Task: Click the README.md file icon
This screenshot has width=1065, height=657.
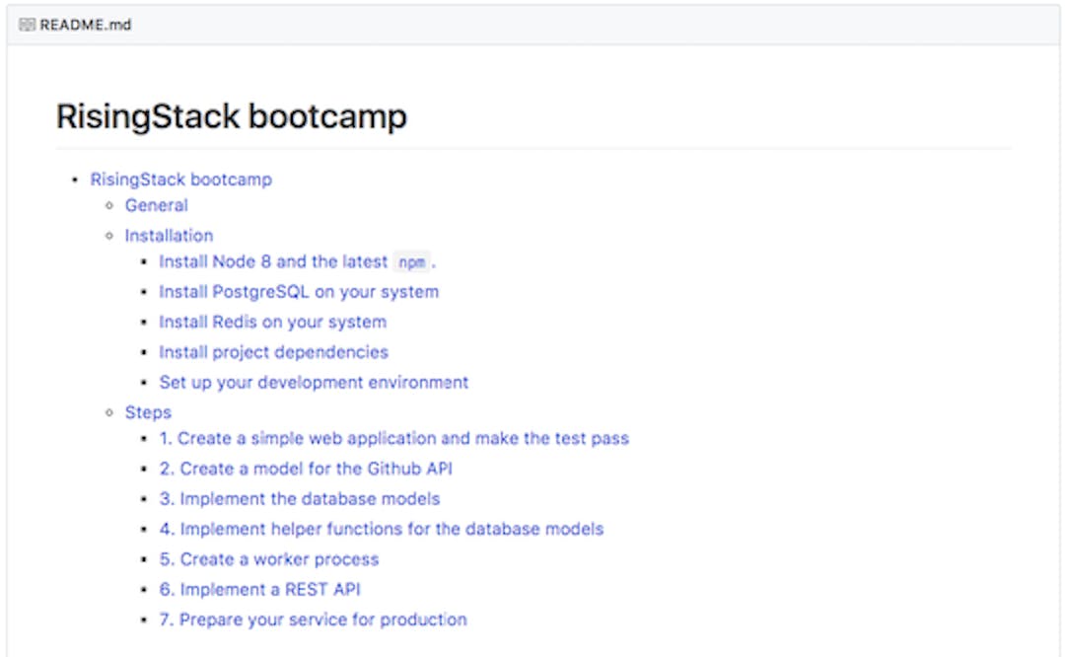Action: 27,25
